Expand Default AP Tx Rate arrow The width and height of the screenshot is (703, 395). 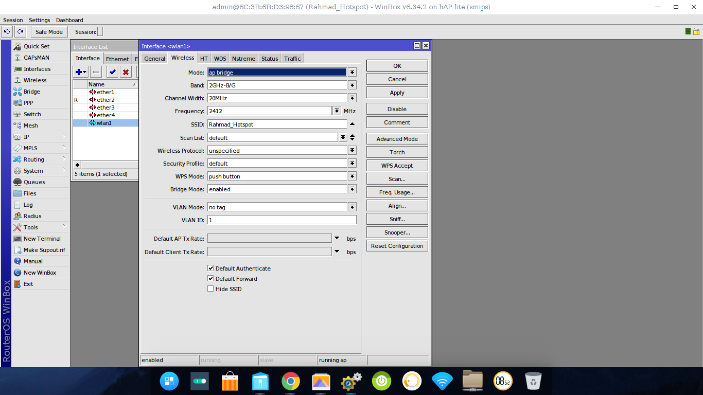pos(337,239)
